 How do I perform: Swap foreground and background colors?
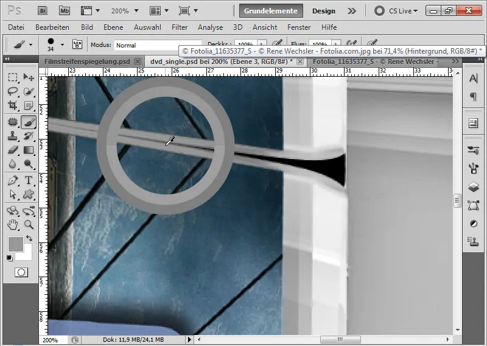29,238
